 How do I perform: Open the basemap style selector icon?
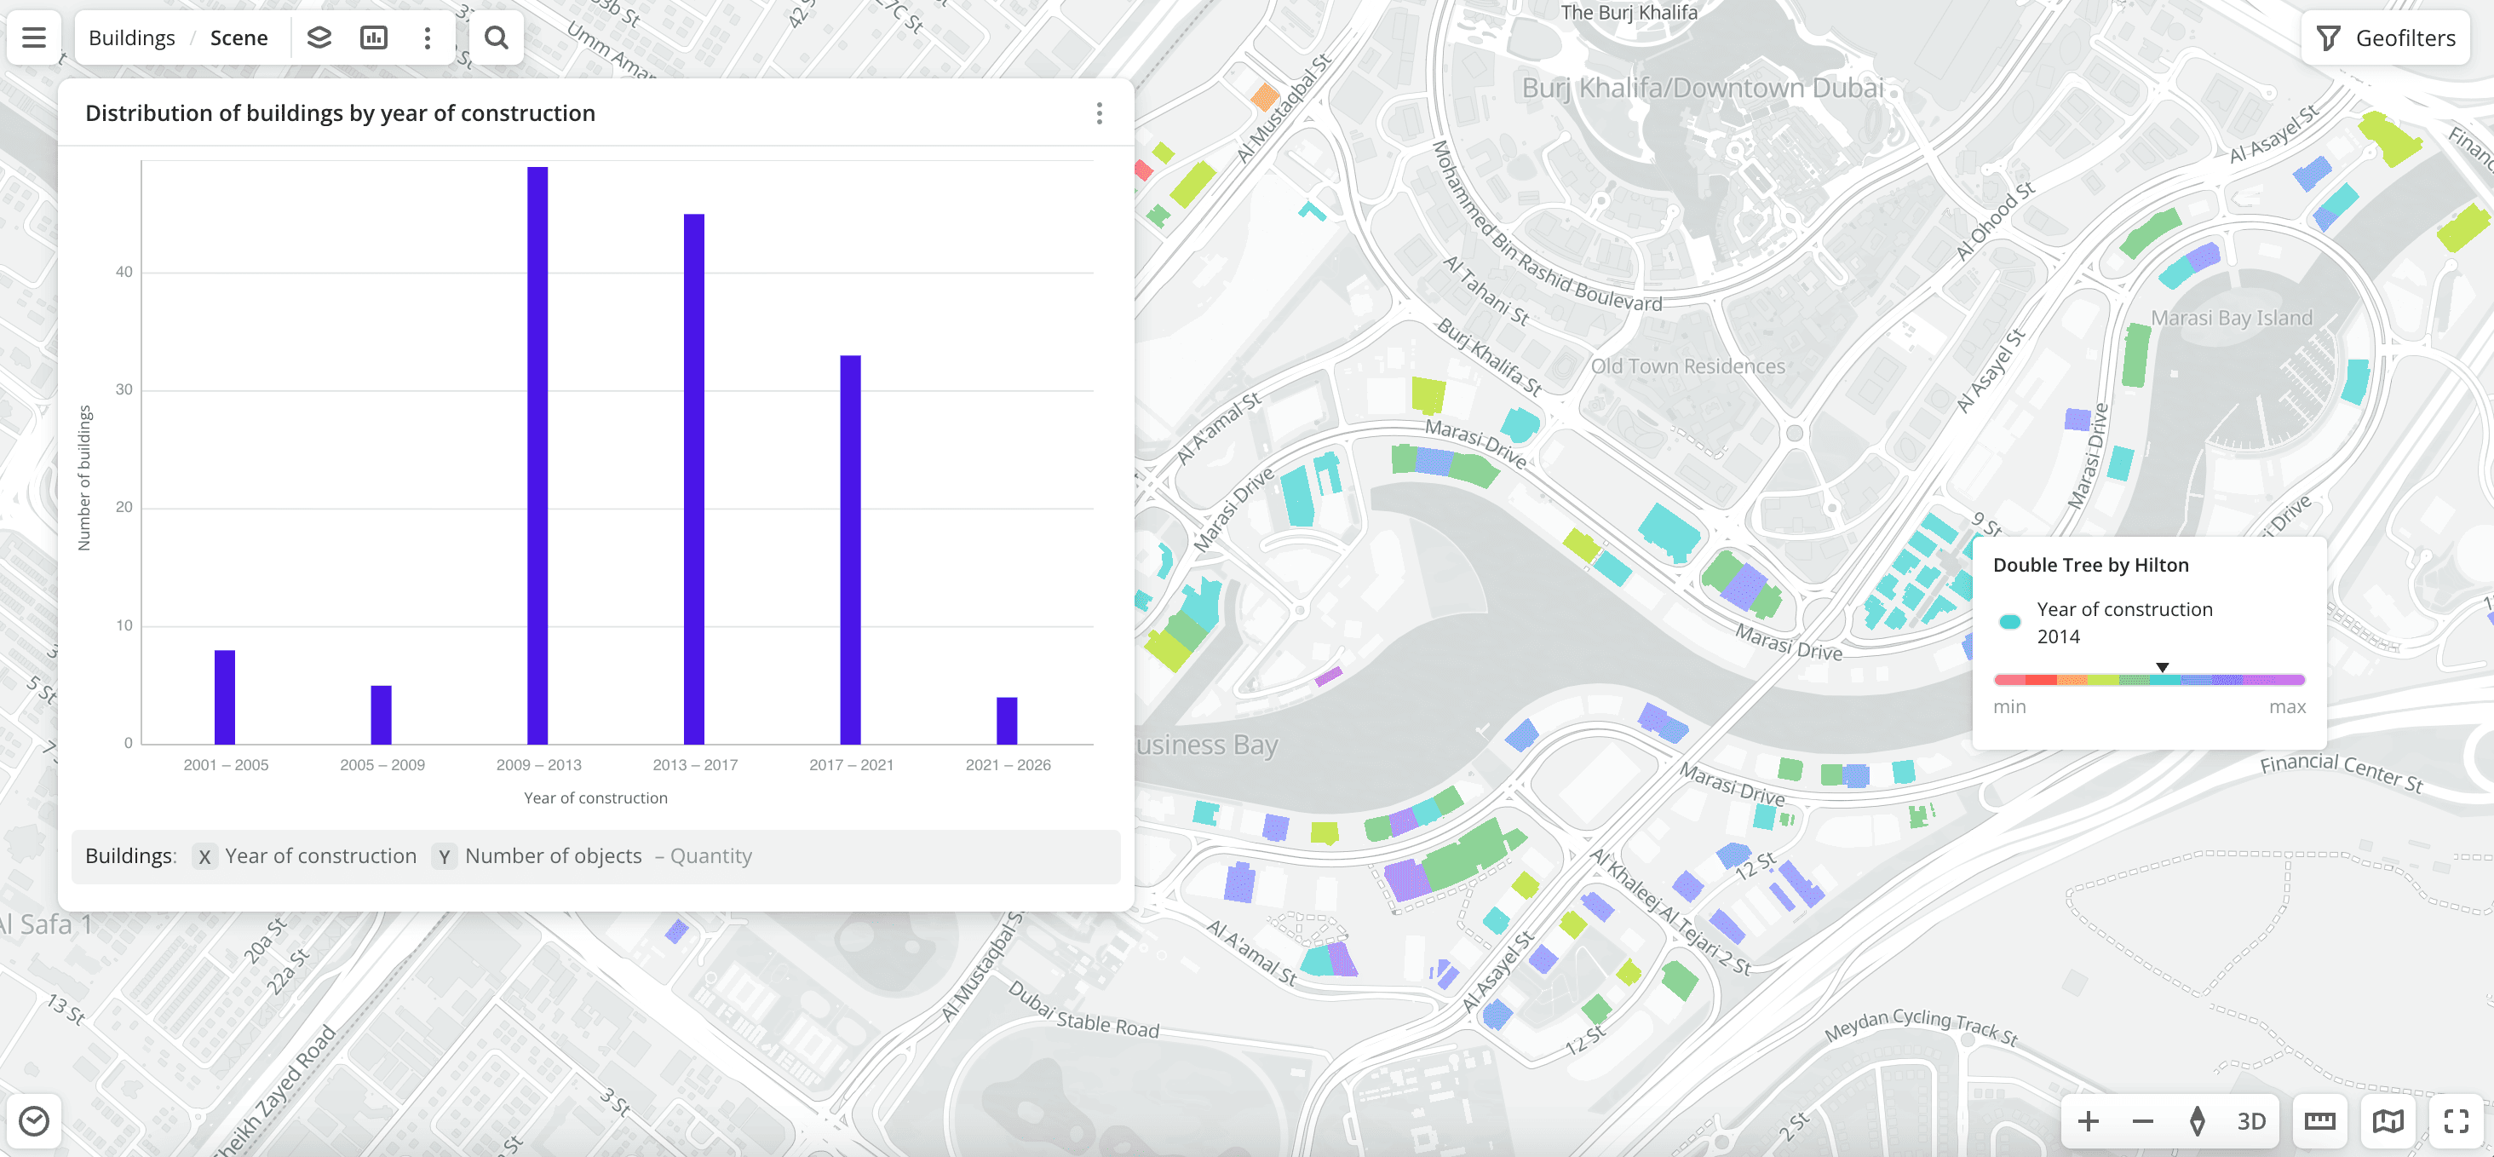coord(2388,1121)
